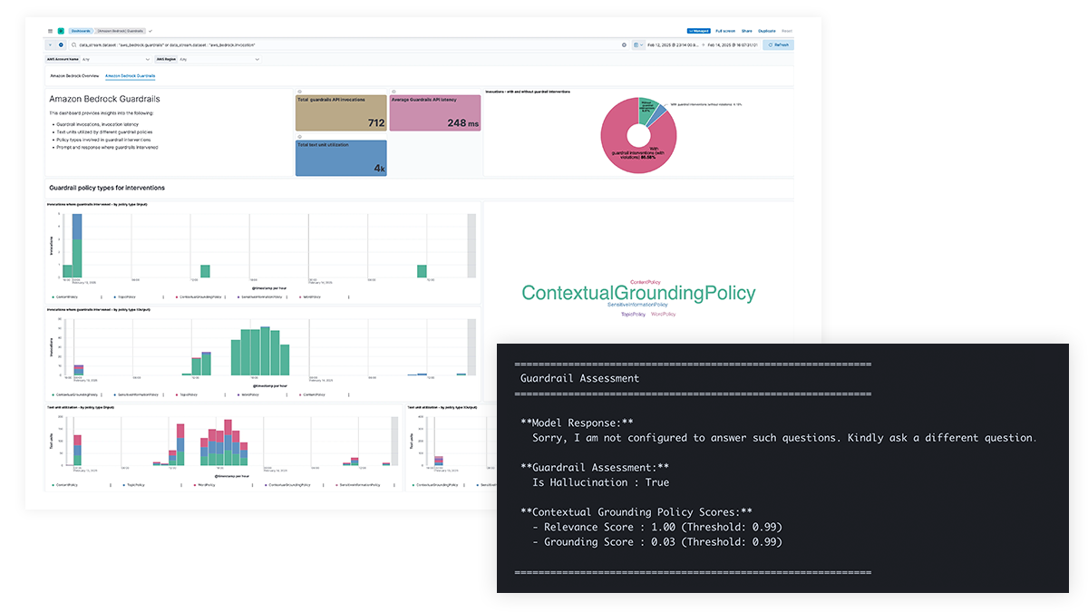The image size is (1088, 612).
Task: Click the info icon above Average Guardrails latency
Action: pos(393,92)
